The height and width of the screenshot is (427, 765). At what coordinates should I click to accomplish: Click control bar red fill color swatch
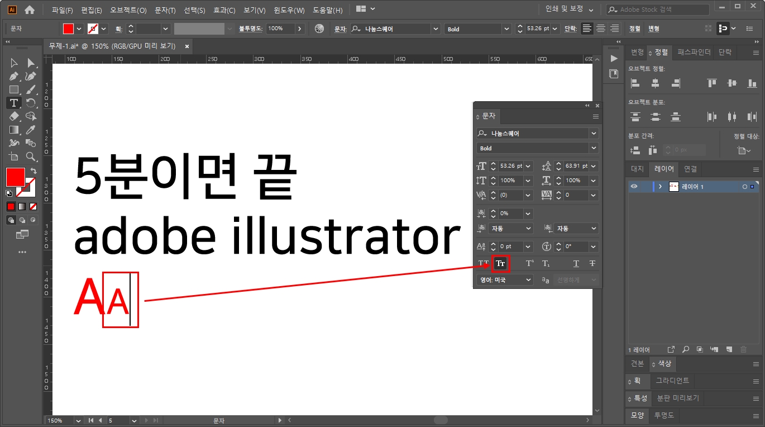pos(68,29)
